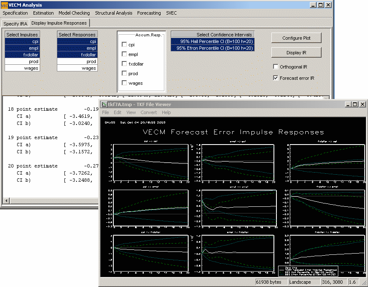Screen dimensions: 368x287
Task: Open the Structural Analysis menu
Action: (x=113, y=13)
